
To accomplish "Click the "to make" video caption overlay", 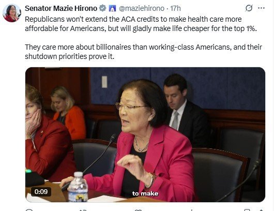I will [145, 193].
